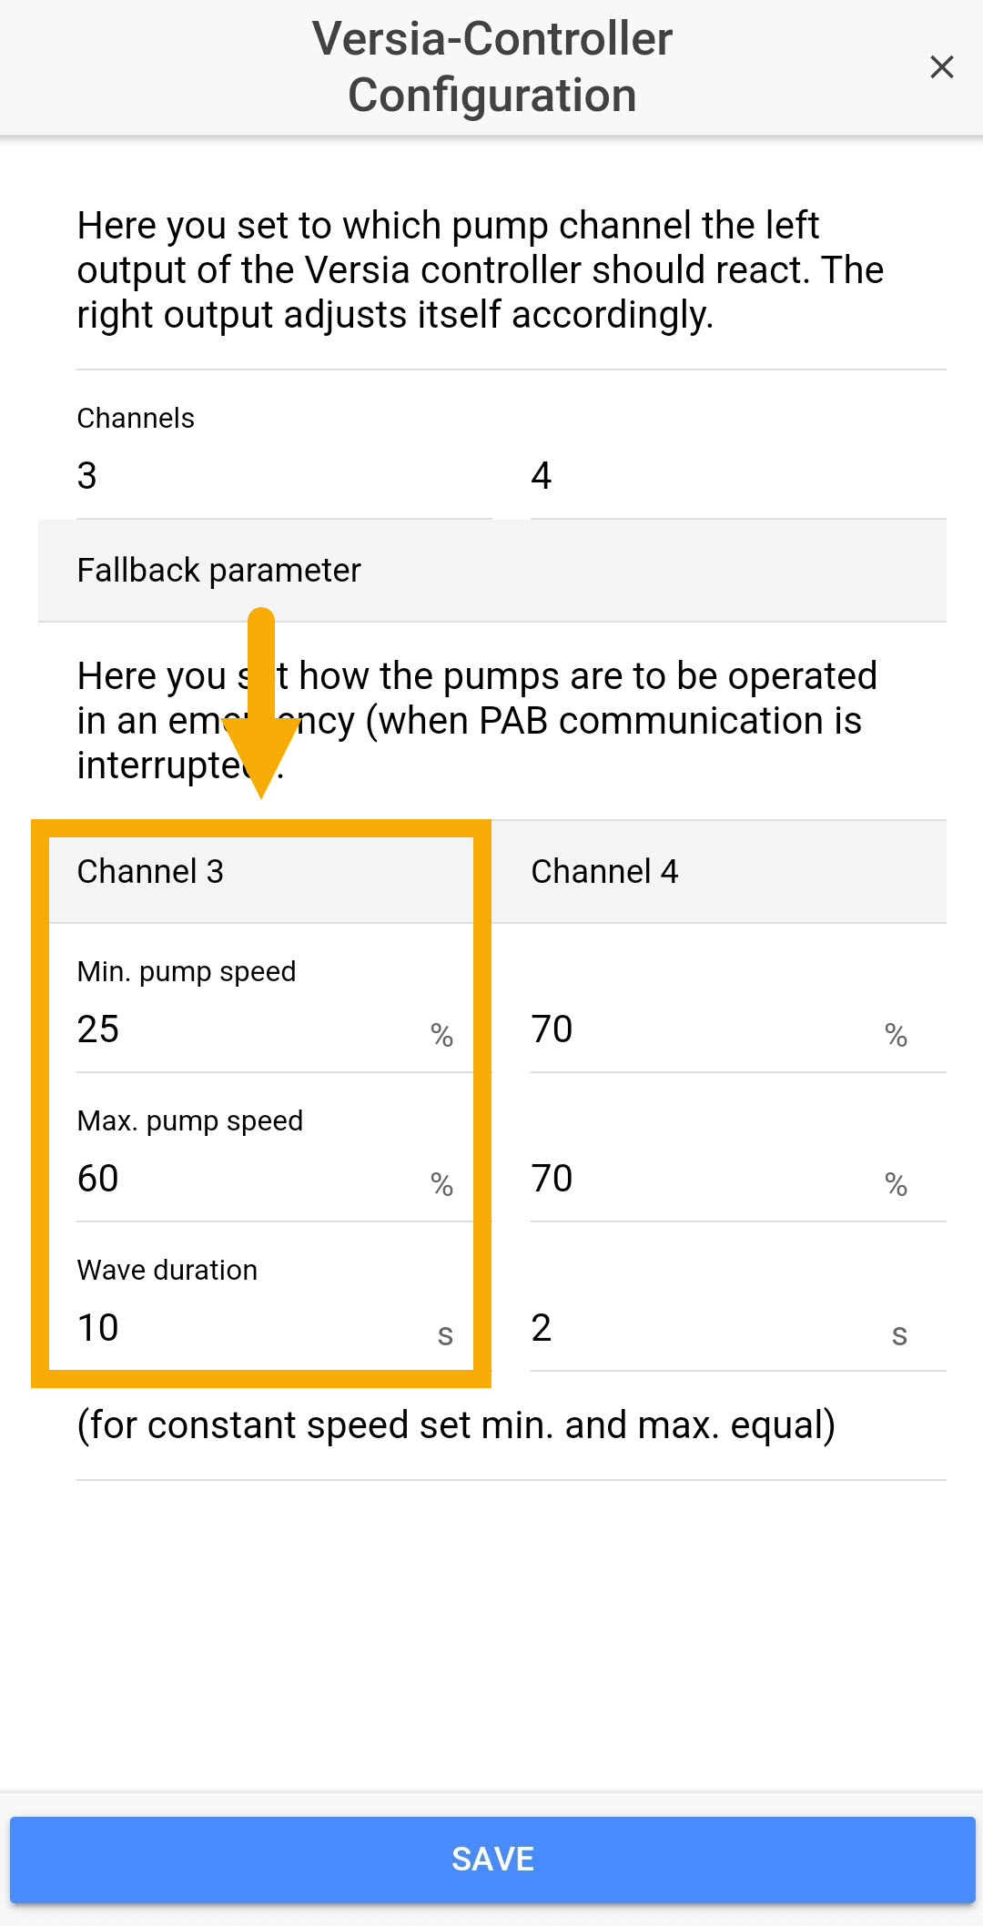Click the seconds unit beside Channel 4 wave duration
The image size is (983, 1926).
click(x=899, y=1335)
